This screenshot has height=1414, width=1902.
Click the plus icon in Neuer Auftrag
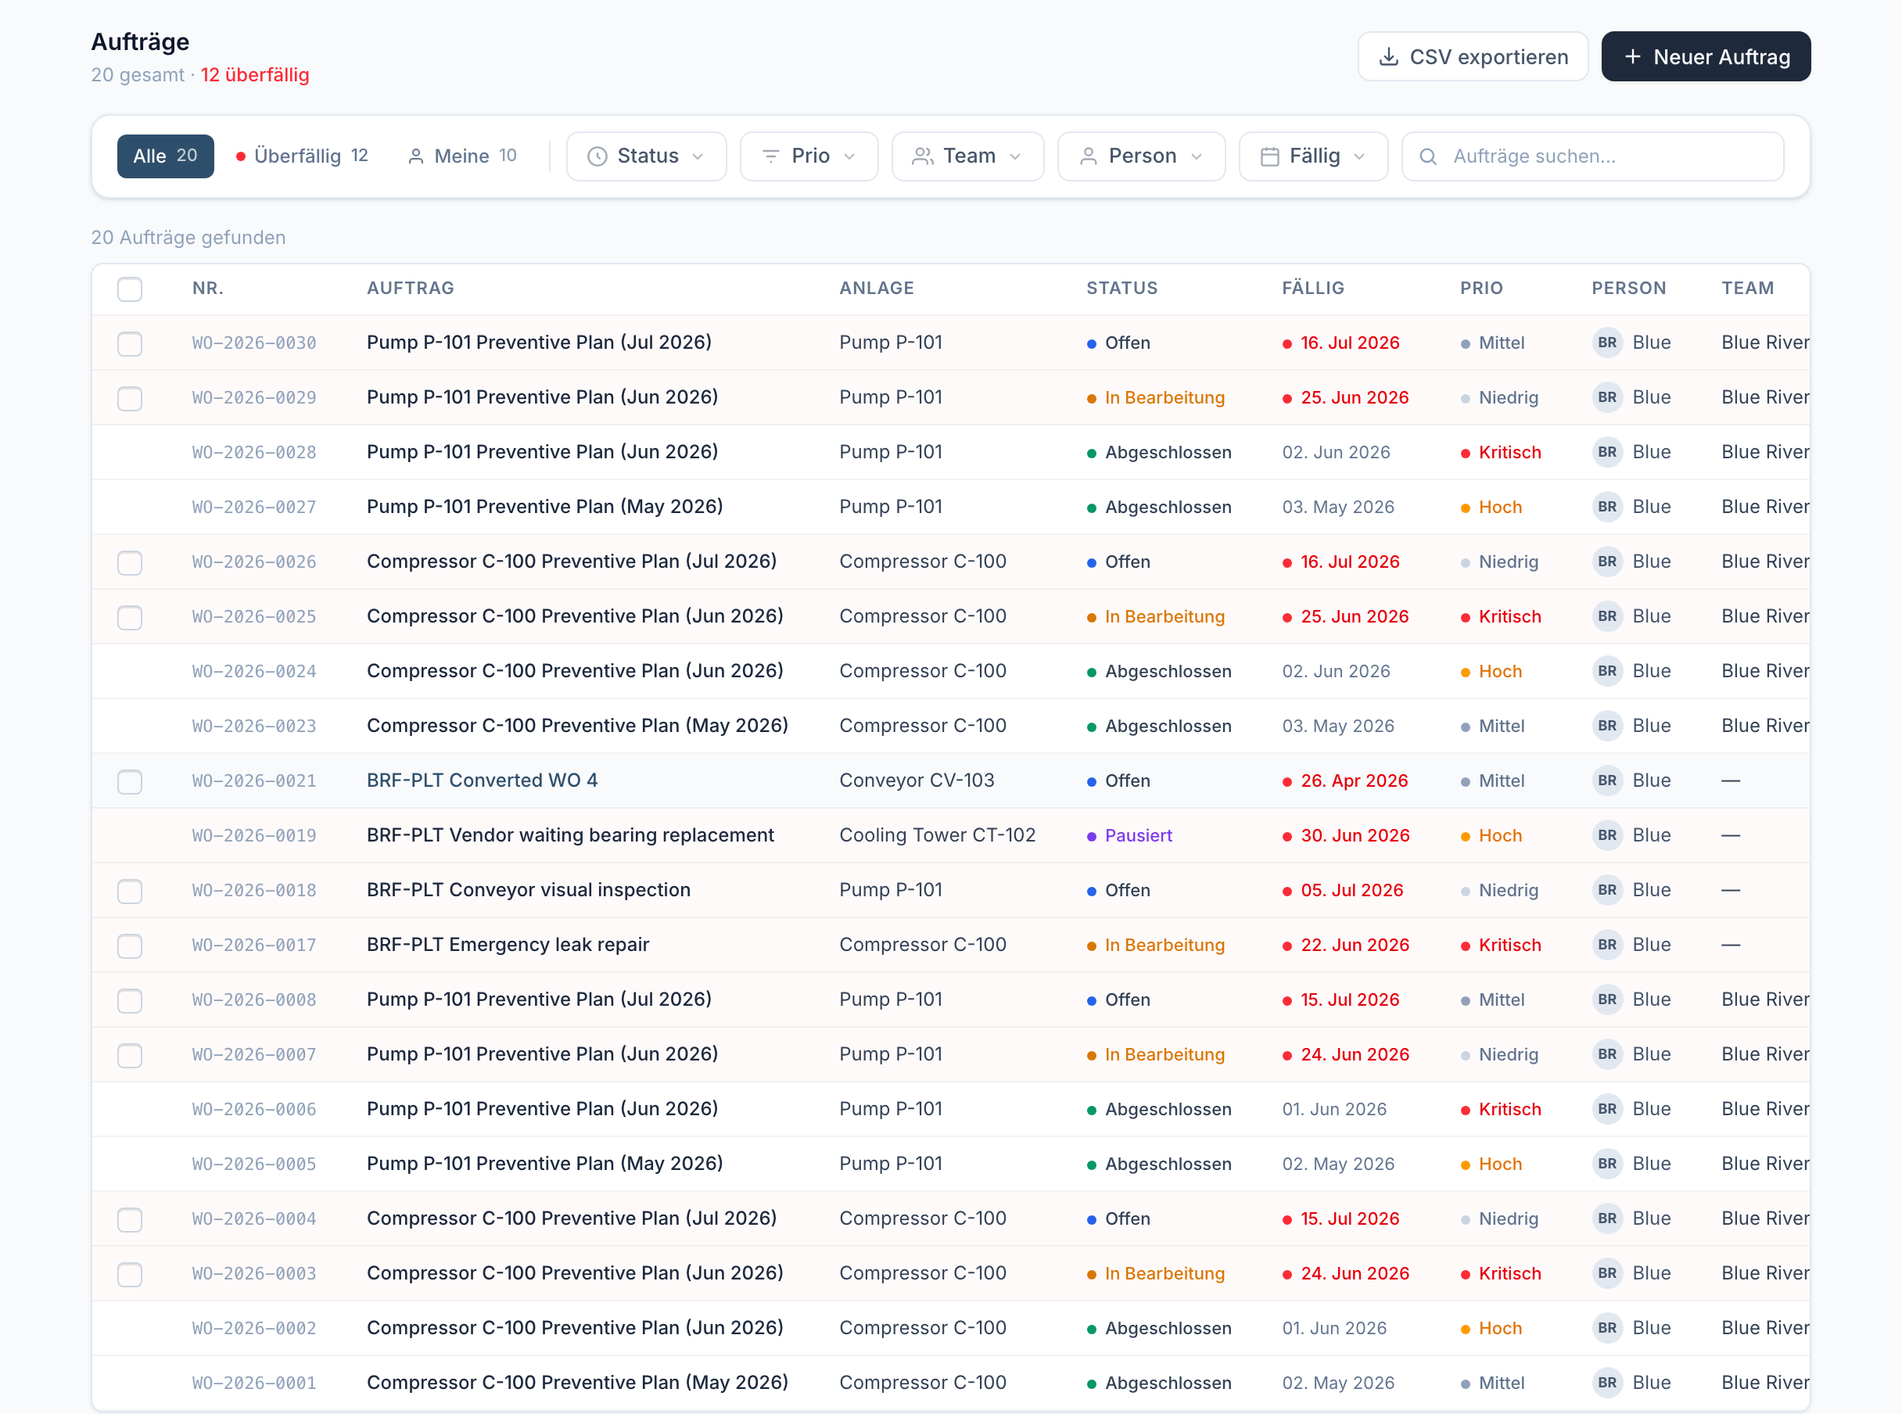(x=1632, y=56)
